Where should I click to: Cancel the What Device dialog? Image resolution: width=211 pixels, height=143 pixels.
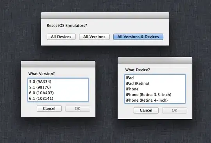click(x=146, y=110)
